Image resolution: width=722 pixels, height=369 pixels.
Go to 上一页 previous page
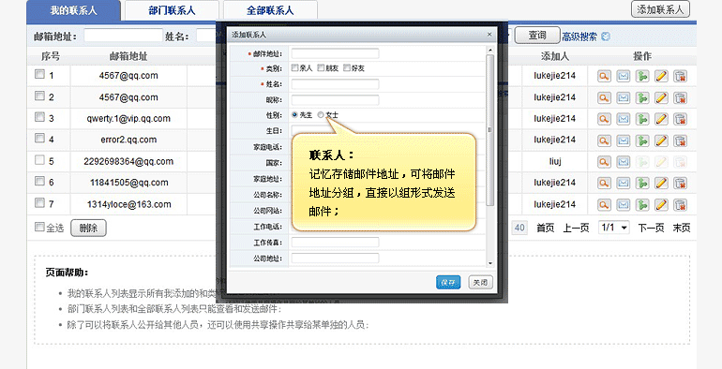click(576, 228)
